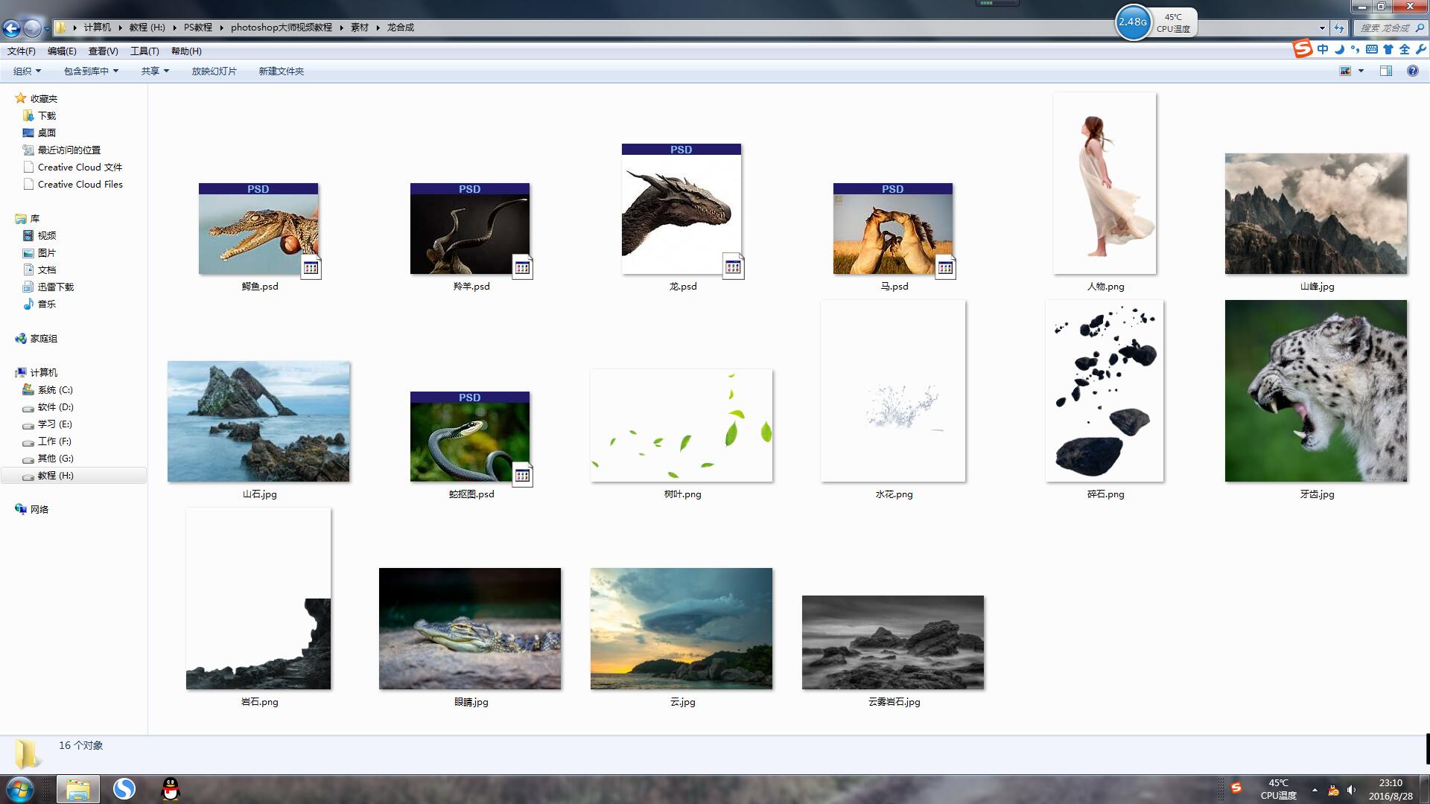The image size is (1430, 804).
Task: Select 软件 (D:) drive in sidebar
Action: [55, 407]
